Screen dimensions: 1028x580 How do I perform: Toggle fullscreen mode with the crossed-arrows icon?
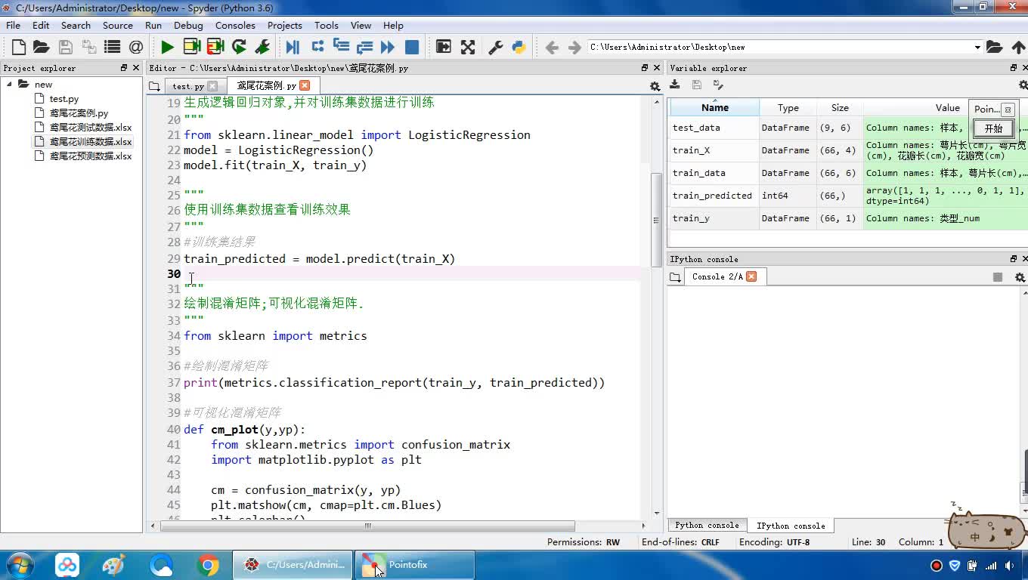[468, 48]
